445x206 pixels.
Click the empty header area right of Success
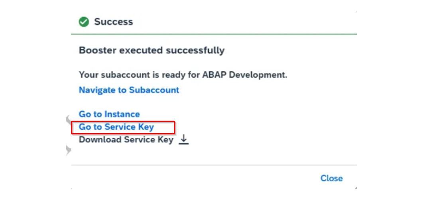[244, 22]
